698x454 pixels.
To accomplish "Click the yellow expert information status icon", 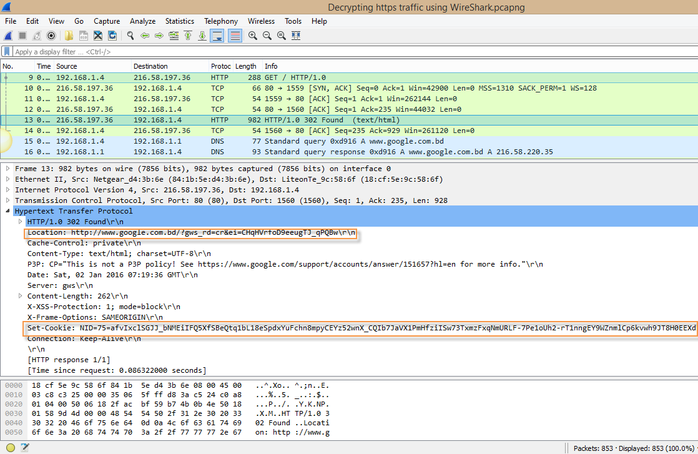I will pyautogui.click(x=11, y=448).
